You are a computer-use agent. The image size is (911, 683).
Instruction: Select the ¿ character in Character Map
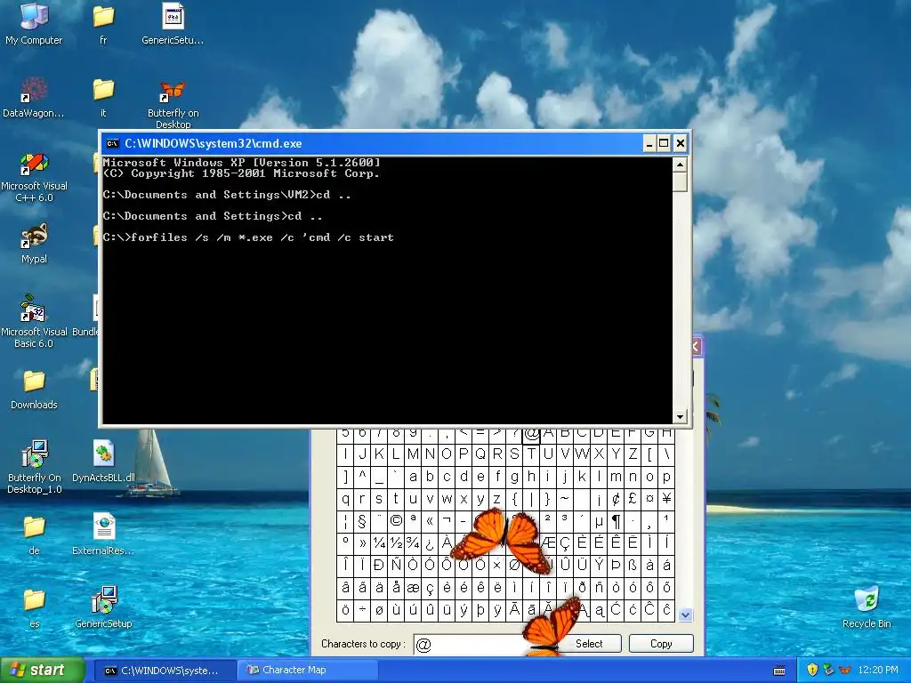[430, 543]
